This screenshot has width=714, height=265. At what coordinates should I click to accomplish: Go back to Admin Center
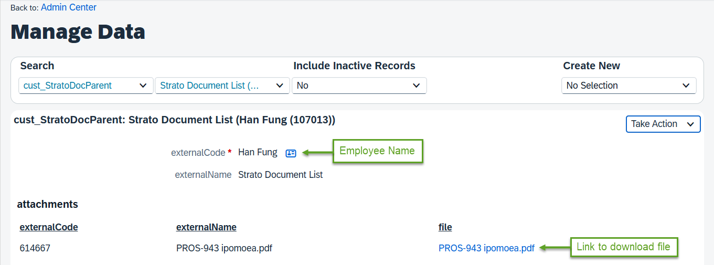point(68,7)
